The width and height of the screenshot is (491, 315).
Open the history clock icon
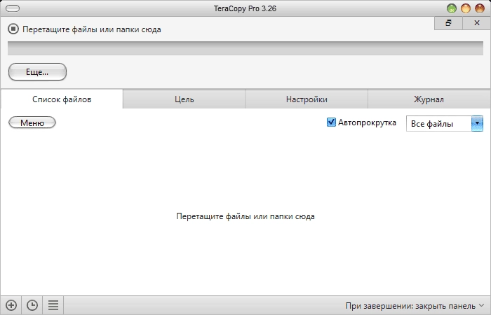point(32,305)
